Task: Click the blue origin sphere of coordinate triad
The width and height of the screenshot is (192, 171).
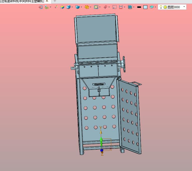Action: coord(102,150)
